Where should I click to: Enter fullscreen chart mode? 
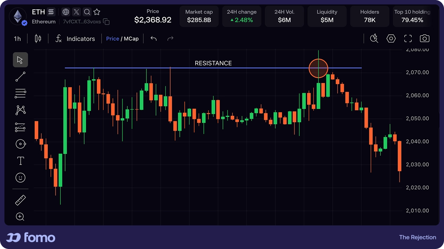pos(408,38)
